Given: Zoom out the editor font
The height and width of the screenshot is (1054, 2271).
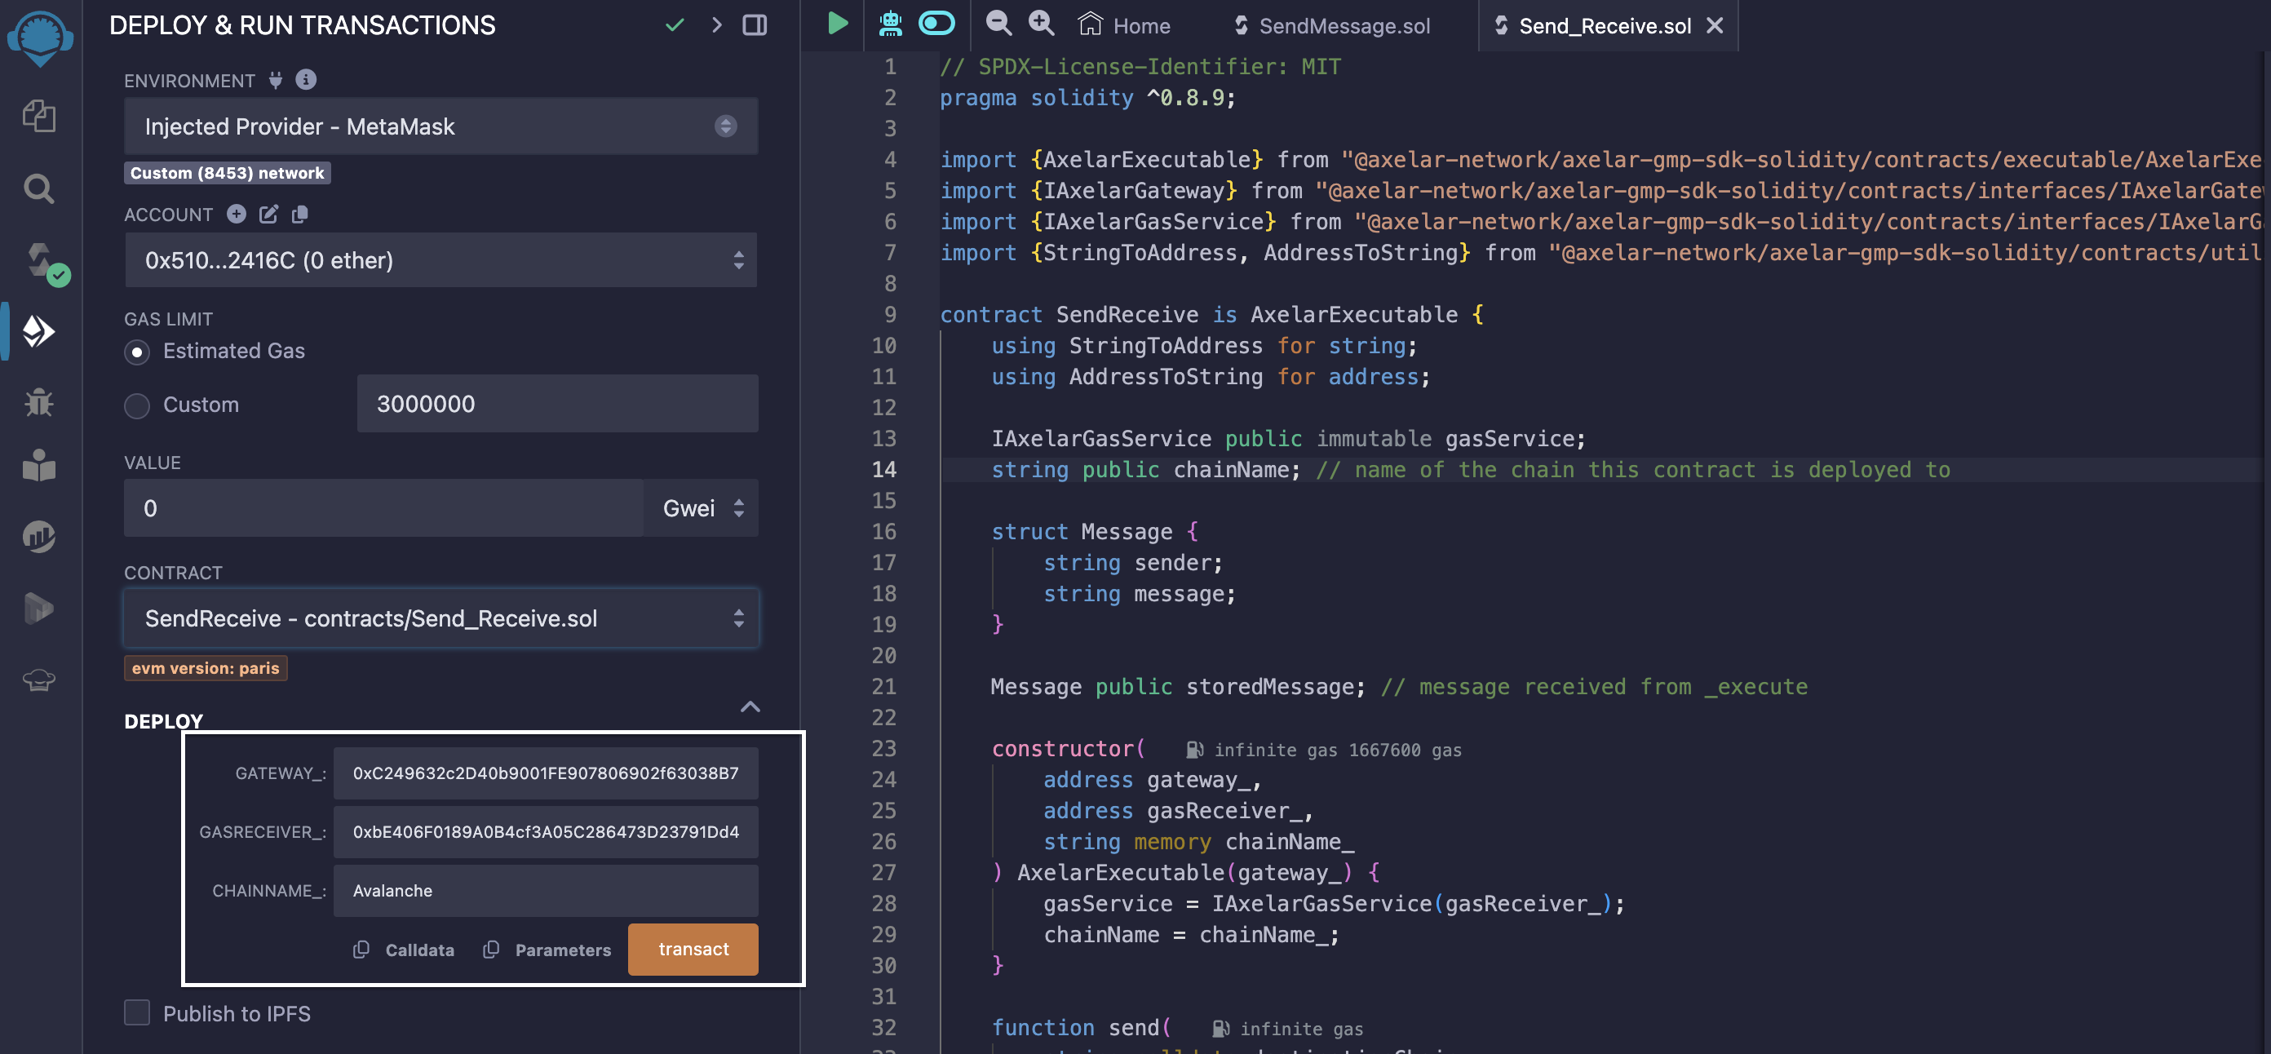Looking at the screenshot, I should tap(998, 24).
